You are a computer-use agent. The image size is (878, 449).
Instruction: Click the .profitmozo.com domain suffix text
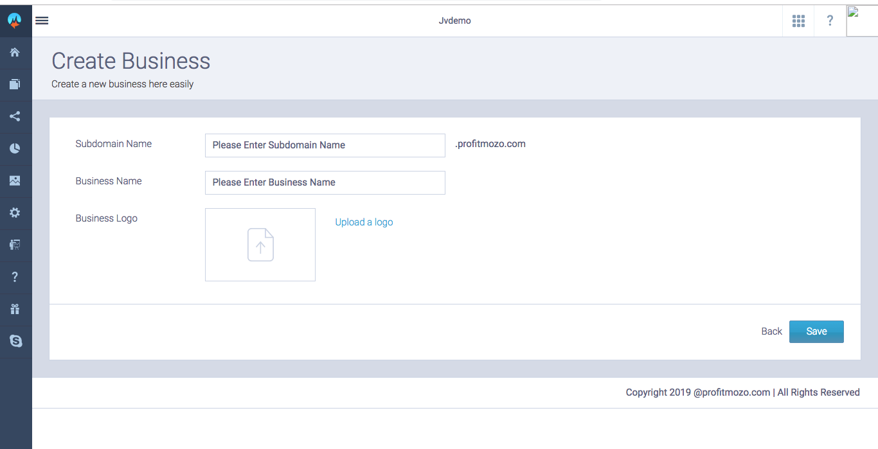tap(490, 144)
